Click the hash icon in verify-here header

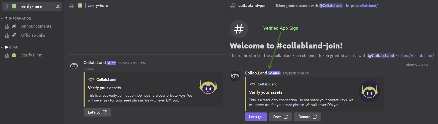[x=72, y=6]
